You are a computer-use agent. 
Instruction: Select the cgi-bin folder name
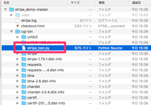pos(27,32)
